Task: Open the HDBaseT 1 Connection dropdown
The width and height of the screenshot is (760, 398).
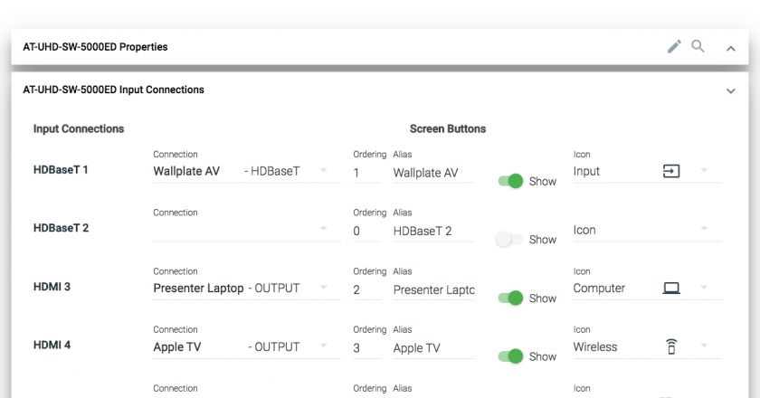Action: pyautogui.click(x=247, y=171)
